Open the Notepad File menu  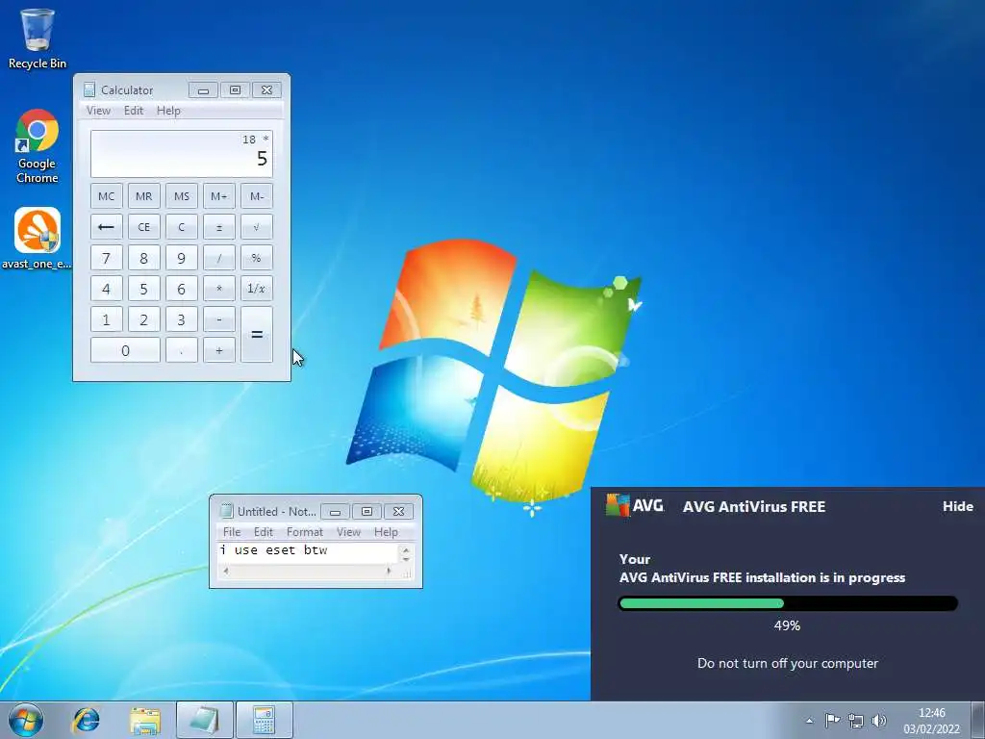232,531
